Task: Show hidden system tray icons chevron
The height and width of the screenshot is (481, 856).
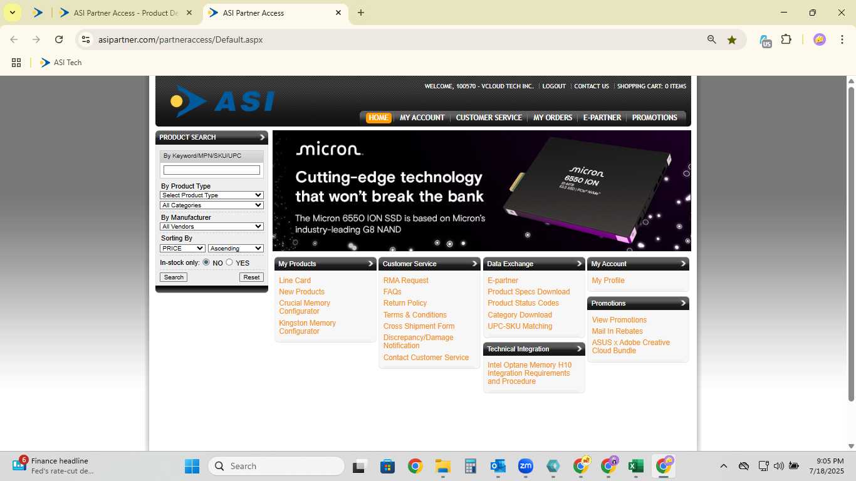Action: 724,466
